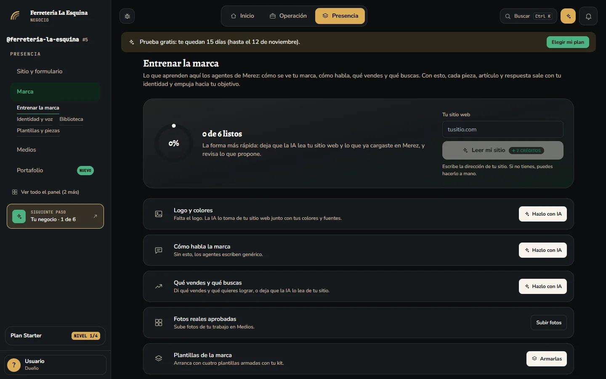The height and width of the screenshot is (379, 606).
Task: Click the question mark user avatar
Action: tap(14, 365)
